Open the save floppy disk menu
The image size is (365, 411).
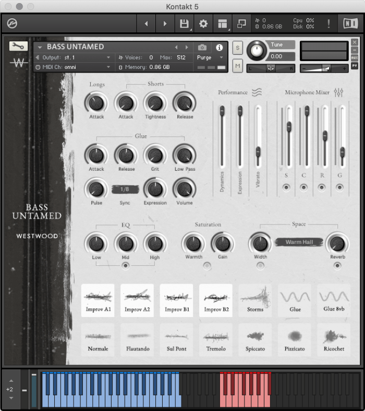(x=185, y=24)
